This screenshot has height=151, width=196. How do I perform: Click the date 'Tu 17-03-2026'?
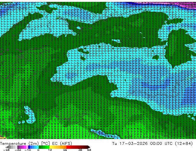pos(130,144)
